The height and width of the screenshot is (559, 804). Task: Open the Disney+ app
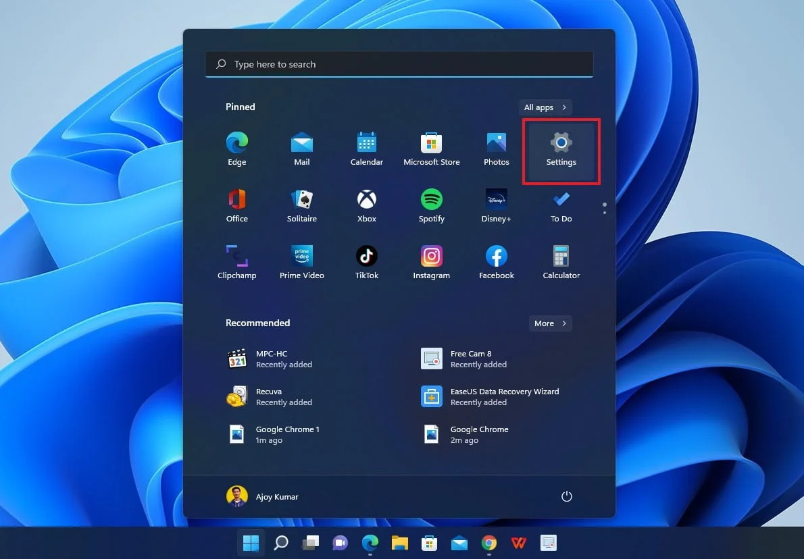[x=496, y=206]
